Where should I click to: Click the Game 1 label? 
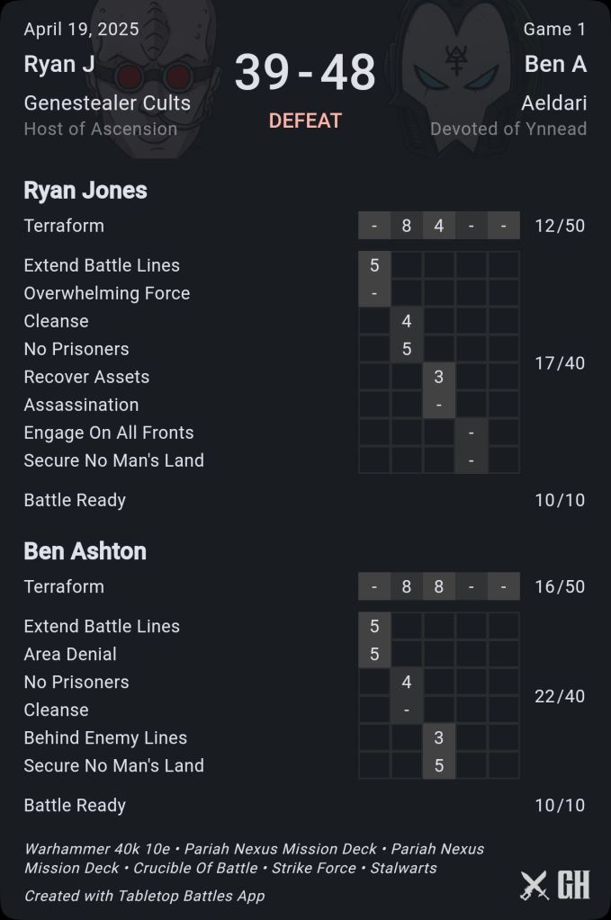(x=554, y=29)
